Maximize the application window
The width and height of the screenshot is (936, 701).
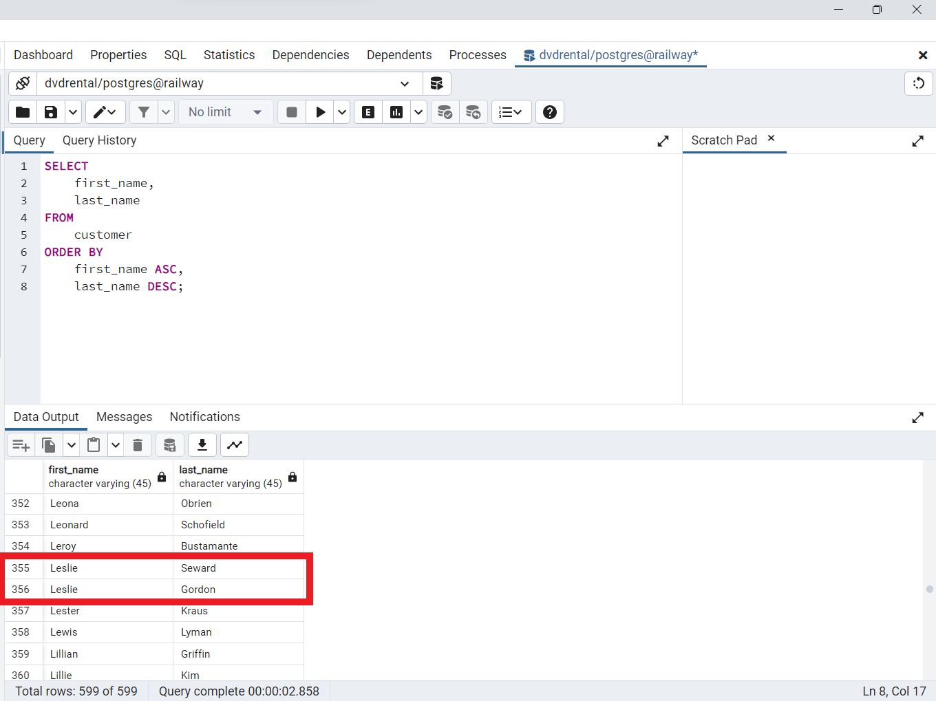877,10
